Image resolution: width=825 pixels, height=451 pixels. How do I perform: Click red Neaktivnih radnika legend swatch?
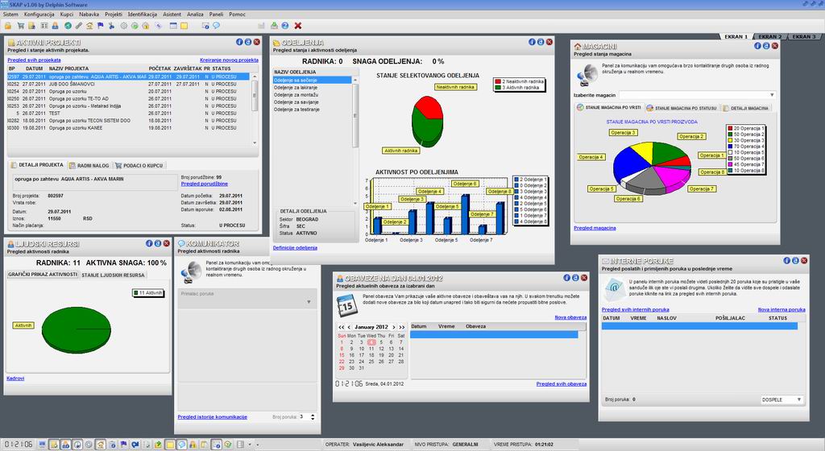(x=498, y=82)
